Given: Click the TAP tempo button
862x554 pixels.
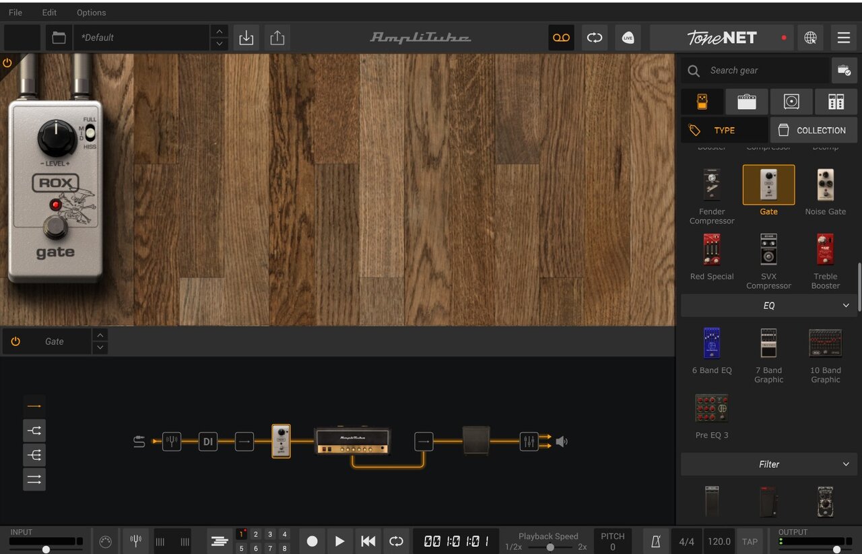Looking at the screenshot, I should [750, 541].
